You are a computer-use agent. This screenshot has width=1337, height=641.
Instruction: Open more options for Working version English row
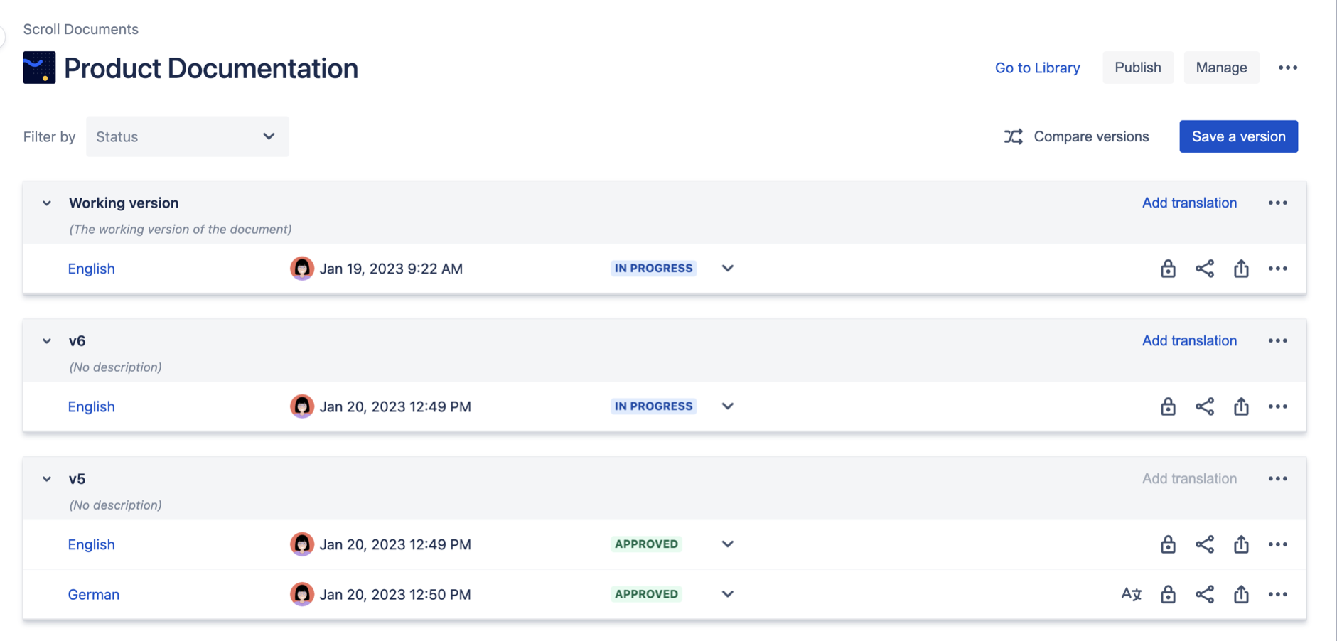click(x=1278, y=269)
